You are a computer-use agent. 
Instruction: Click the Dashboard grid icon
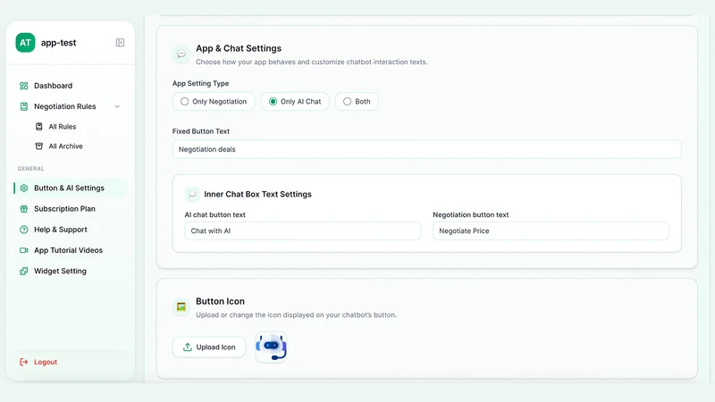pyautogui.click(x=24, y=86)
